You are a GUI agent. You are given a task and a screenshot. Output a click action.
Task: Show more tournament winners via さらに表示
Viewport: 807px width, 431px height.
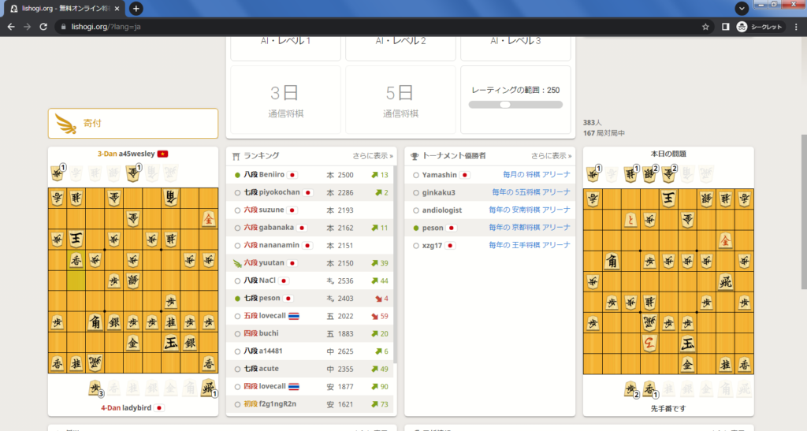click(x=551, y=156)
